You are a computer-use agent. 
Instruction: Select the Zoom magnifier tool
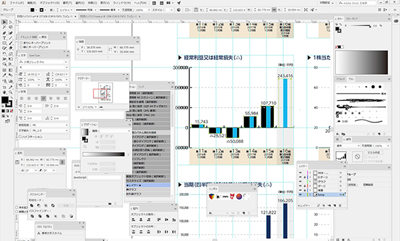11,92
